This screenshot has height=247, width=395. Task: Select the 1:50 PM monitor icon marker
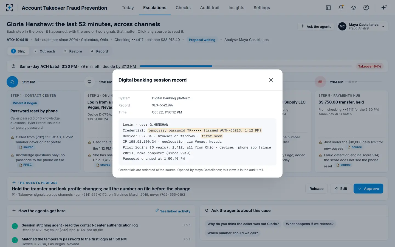(x=89, y=82)
